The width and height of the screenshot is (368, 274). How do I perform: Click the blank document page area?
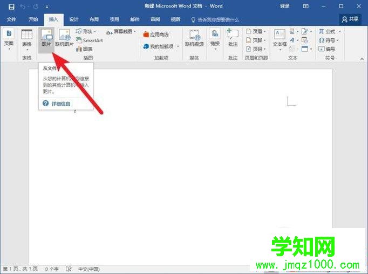[181, 167]
